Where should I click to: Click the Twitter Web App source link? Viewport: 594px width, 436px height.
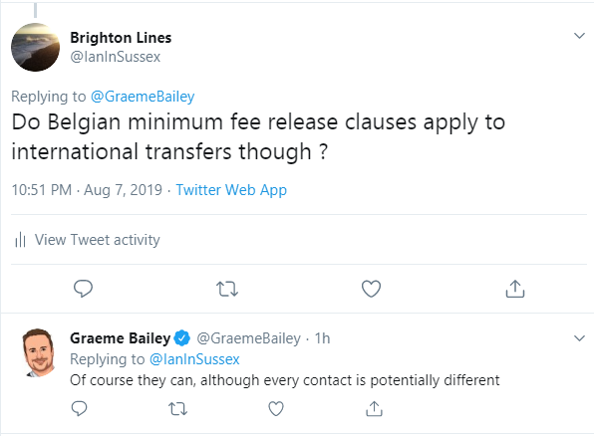click(x=231, y=190)
